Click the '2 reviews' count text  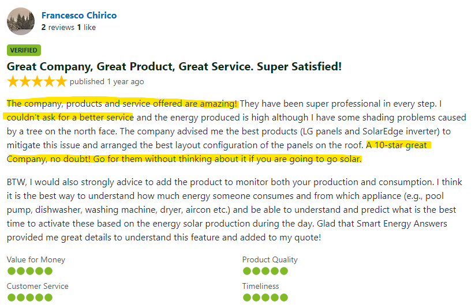pyautogui.click(x=58, y=27)
